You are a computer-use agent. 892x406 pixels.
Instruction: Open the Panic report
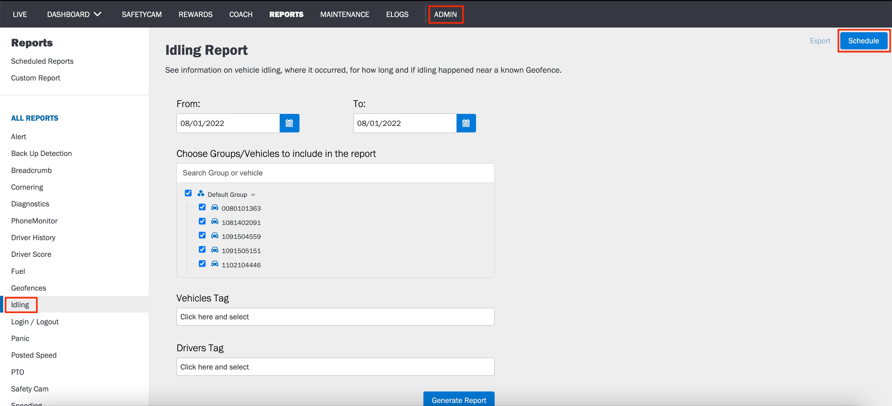[x=20, y=338]
